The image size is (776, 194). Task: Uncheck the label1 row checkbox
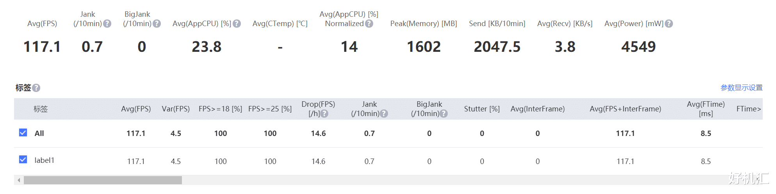tap(23, 160)
